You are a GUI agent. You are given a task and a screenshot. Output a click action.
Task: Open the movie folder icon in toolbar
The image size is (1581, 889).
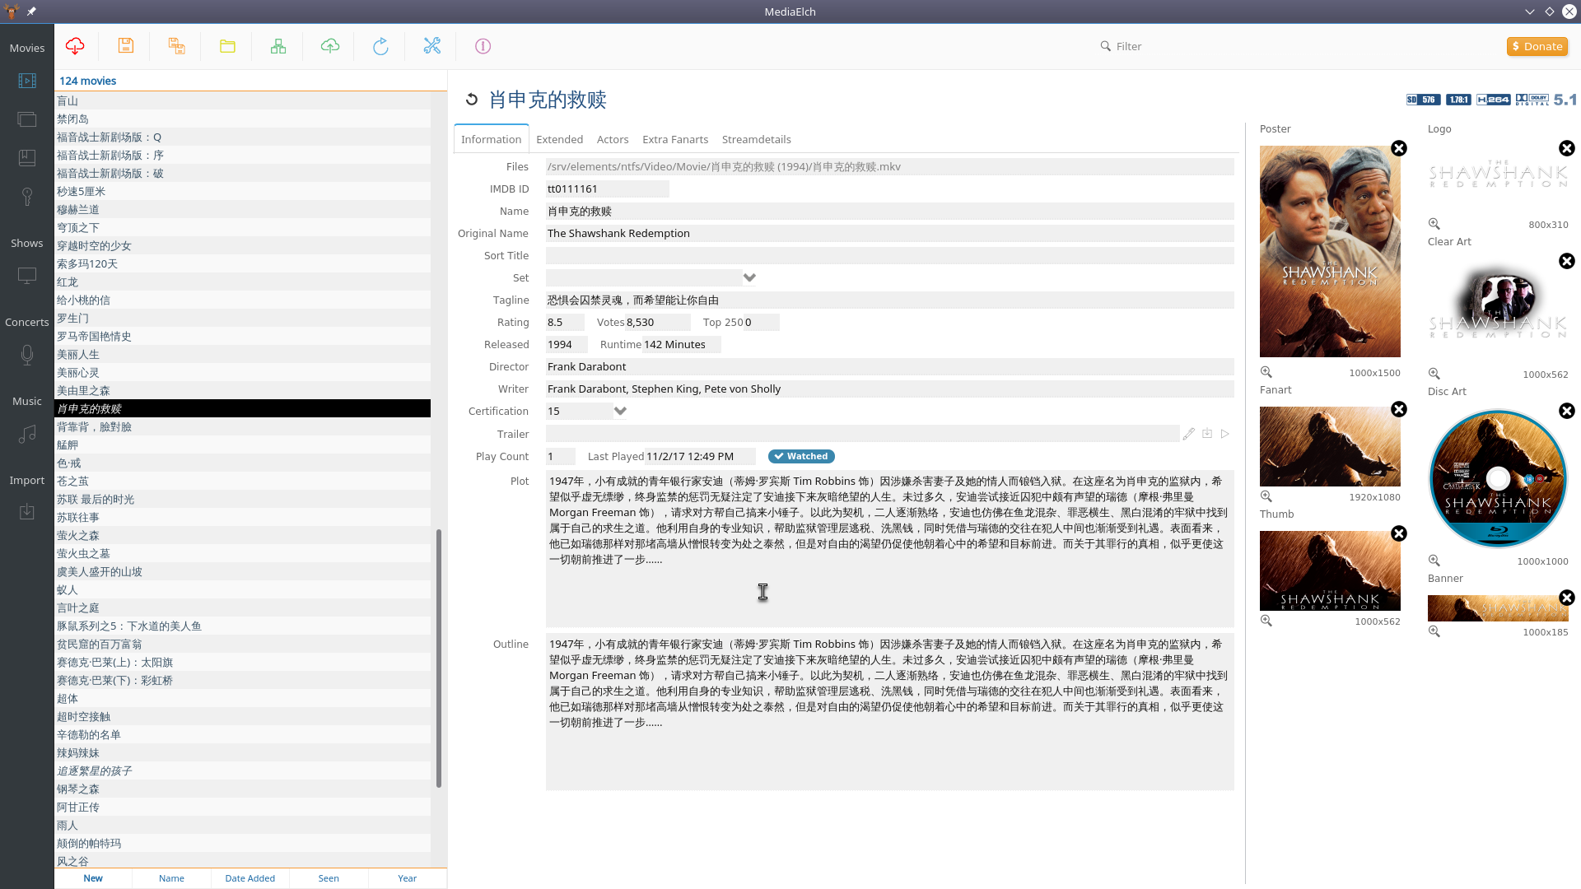227,46
